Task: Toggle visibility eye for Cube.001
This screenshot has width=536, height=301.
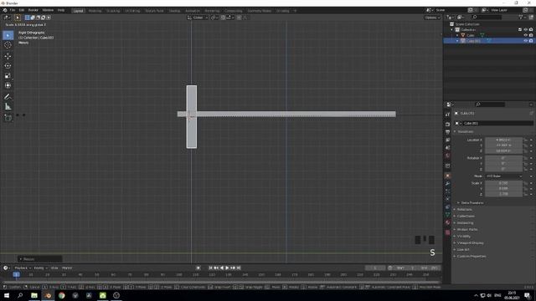Action: (x=525, y=41)
